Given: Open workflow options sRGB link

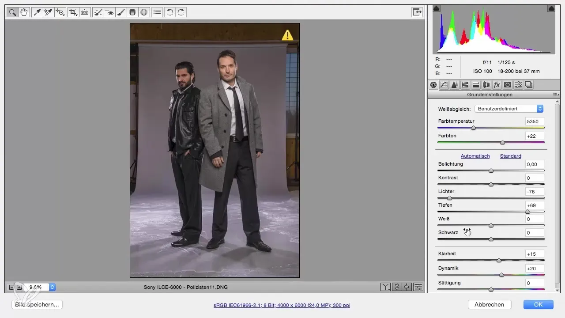Looking at the screenshot, I should pos(282,305).
